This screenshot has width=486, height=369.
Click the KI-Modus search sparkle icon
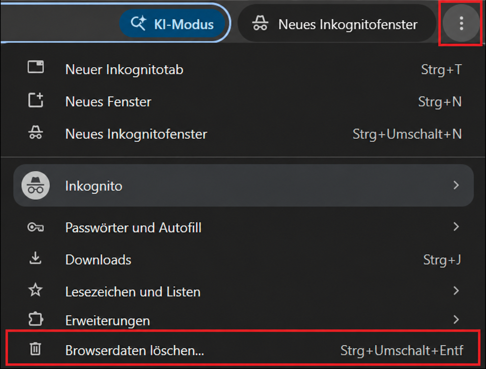coord(138,24)
